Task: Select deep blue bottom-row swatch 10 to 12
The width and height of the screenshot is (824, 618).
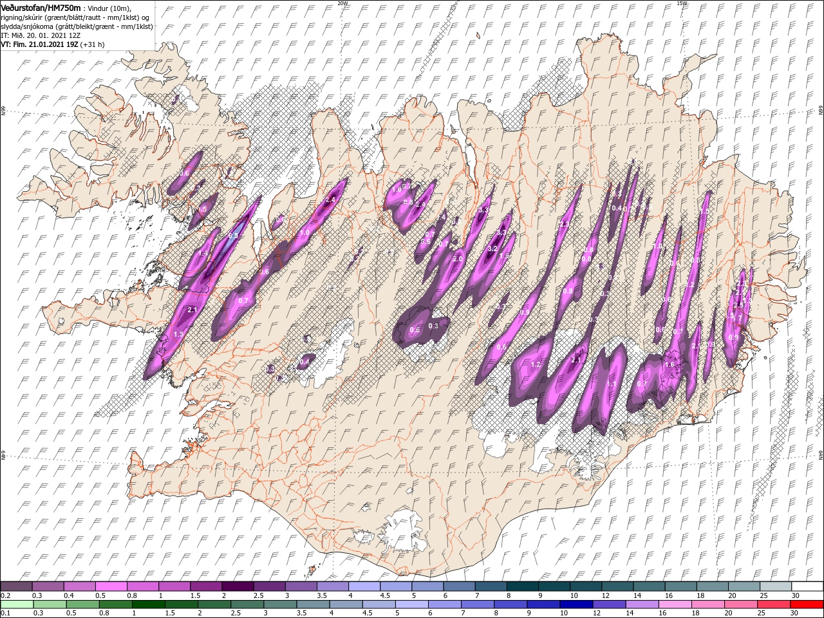Action: 576,604
